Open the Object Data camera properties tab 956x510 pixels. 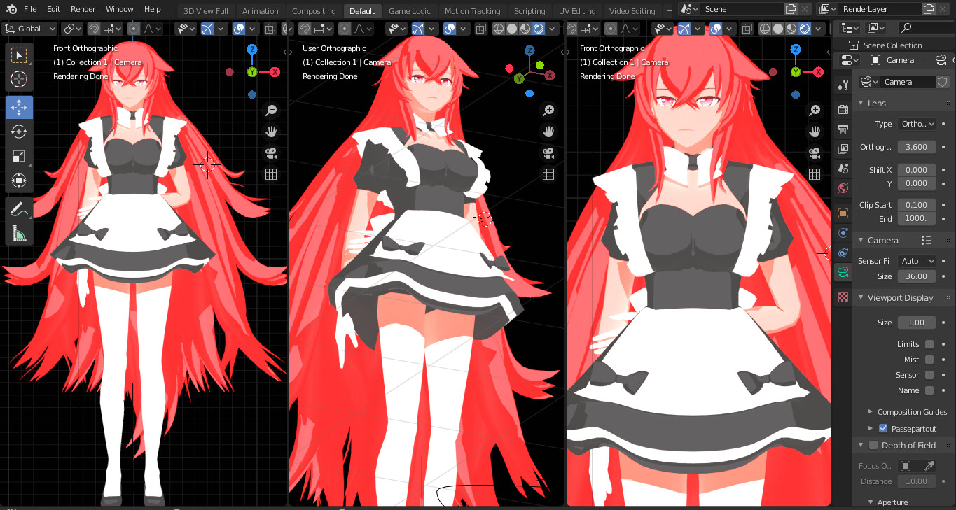843,272
